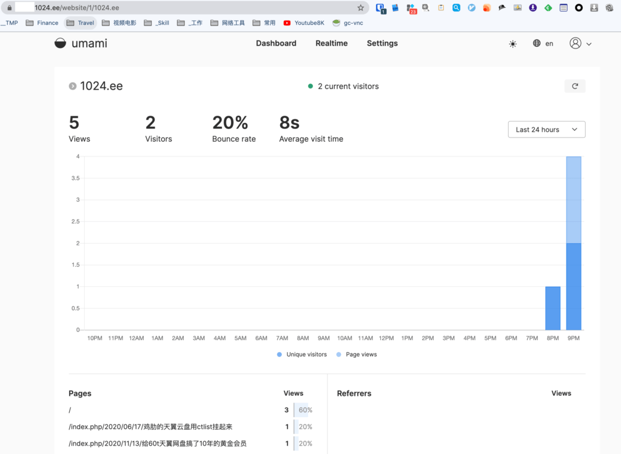Click the black hat extension icon
Screen dimensions: 621x454
(502, 7)
